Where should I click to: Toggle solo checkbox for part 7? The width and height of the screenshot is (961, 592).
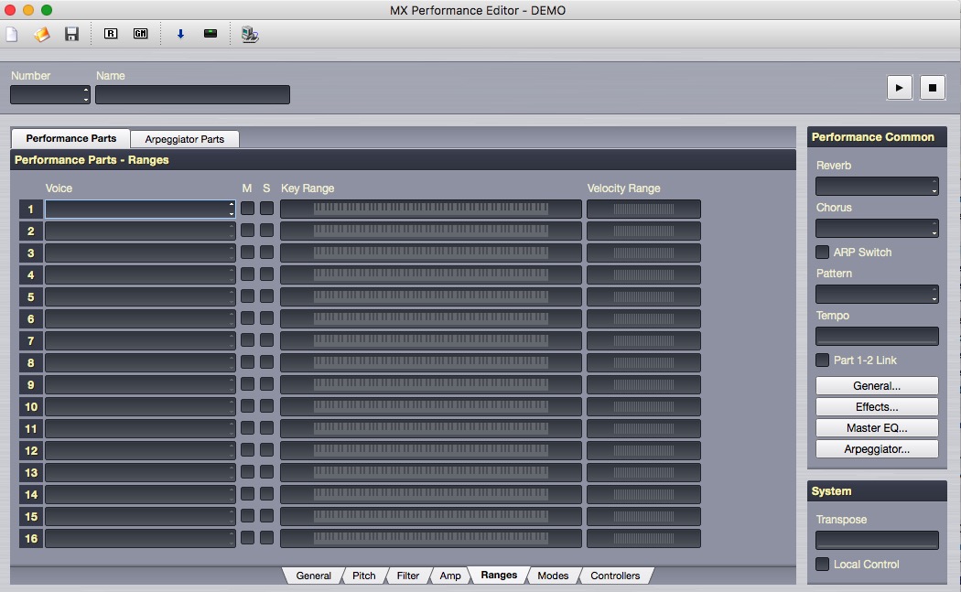pos(266,340)
